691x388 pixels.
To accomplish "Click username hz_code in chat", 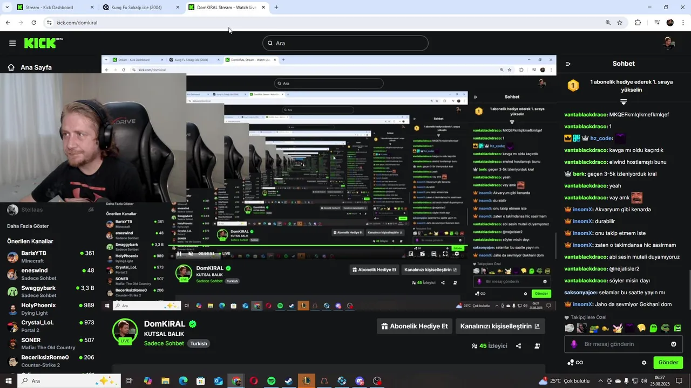I will 601,138.
